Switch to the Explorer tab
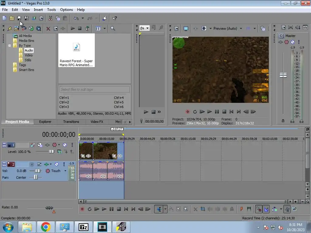The height and width of the screenshot is (233, 311). tap(45, 122)
